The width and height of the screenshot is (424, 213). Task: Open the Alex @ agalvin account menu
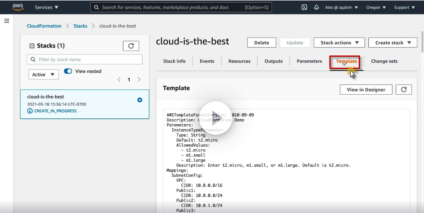341,7
